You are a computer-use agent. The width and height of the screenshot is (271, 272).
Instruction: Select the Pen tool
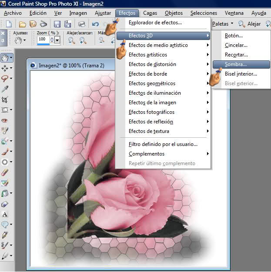pos(5,235)
